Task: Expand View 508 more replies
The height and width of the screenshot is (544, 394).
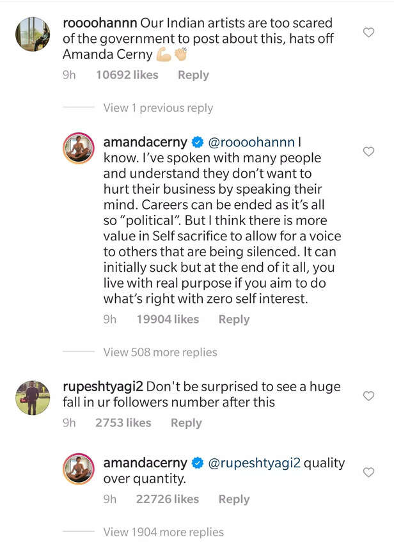Action: point(160,352)
